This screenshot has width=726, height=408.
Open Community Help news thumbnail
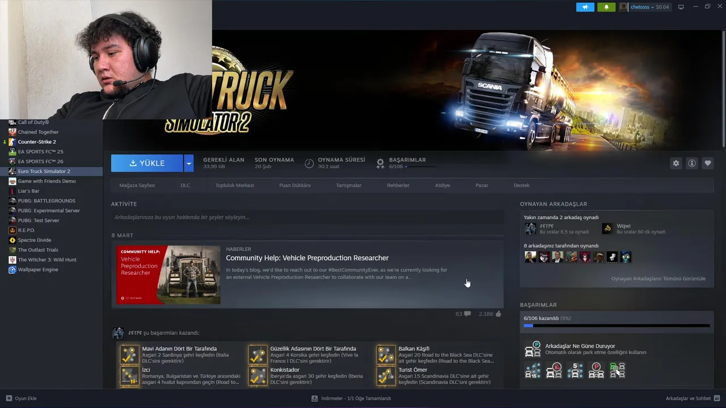point(168,274)
